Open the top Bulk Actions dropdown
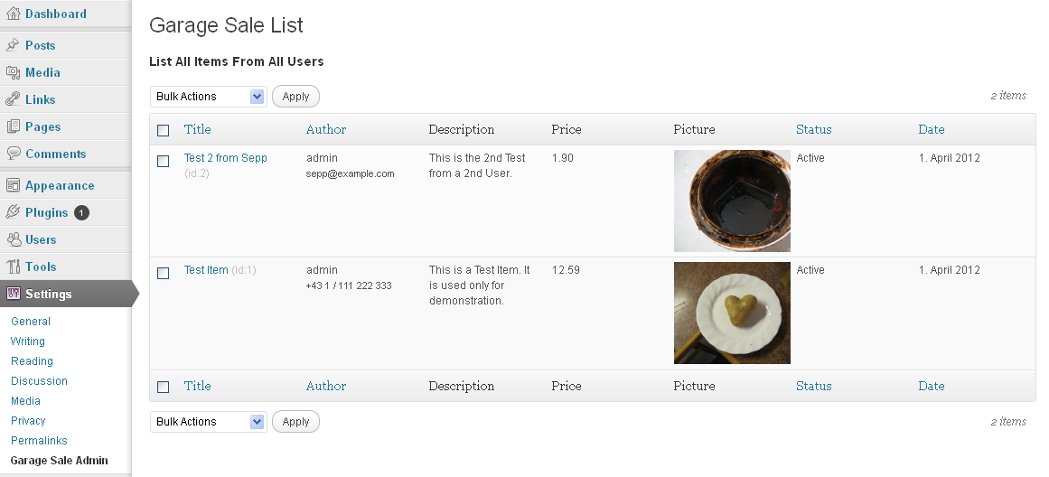The image size is (1049, 477). pos(208,97)
